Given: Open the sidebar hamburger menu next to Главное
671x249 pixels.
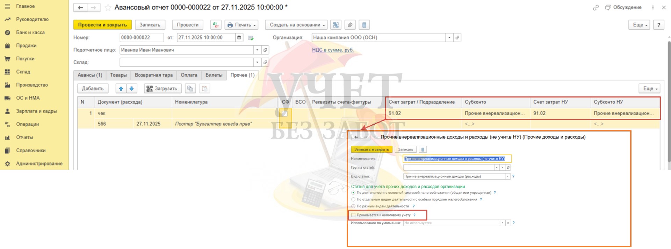Looking at the screenshot, I should coord(7,6).
